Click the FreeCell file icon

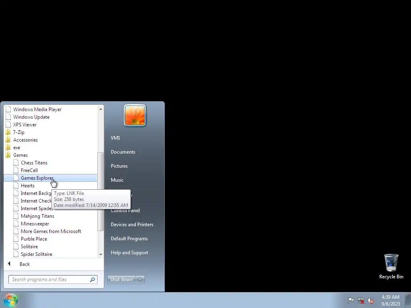pos(16,170)
